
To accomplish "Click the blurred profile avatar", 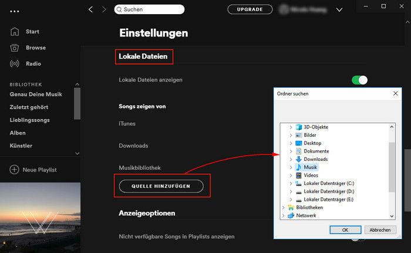I will pyautogui.click(x=284, y=9).
